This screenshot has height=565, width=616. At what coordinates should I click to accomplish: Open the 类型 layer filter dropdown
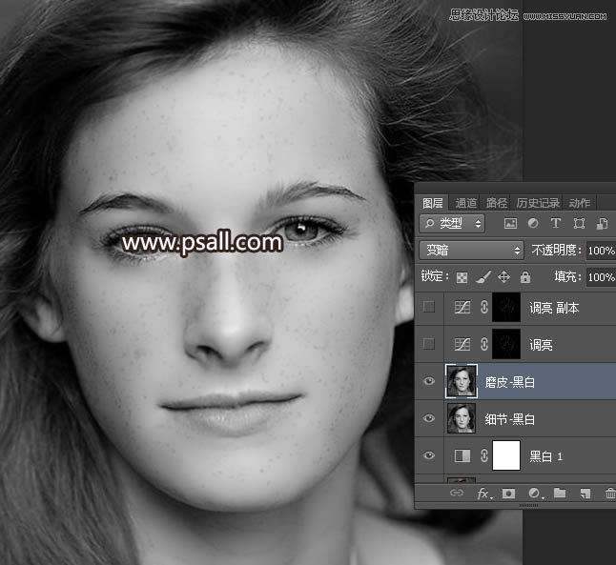pyautogui.click(x=453, y=224)
